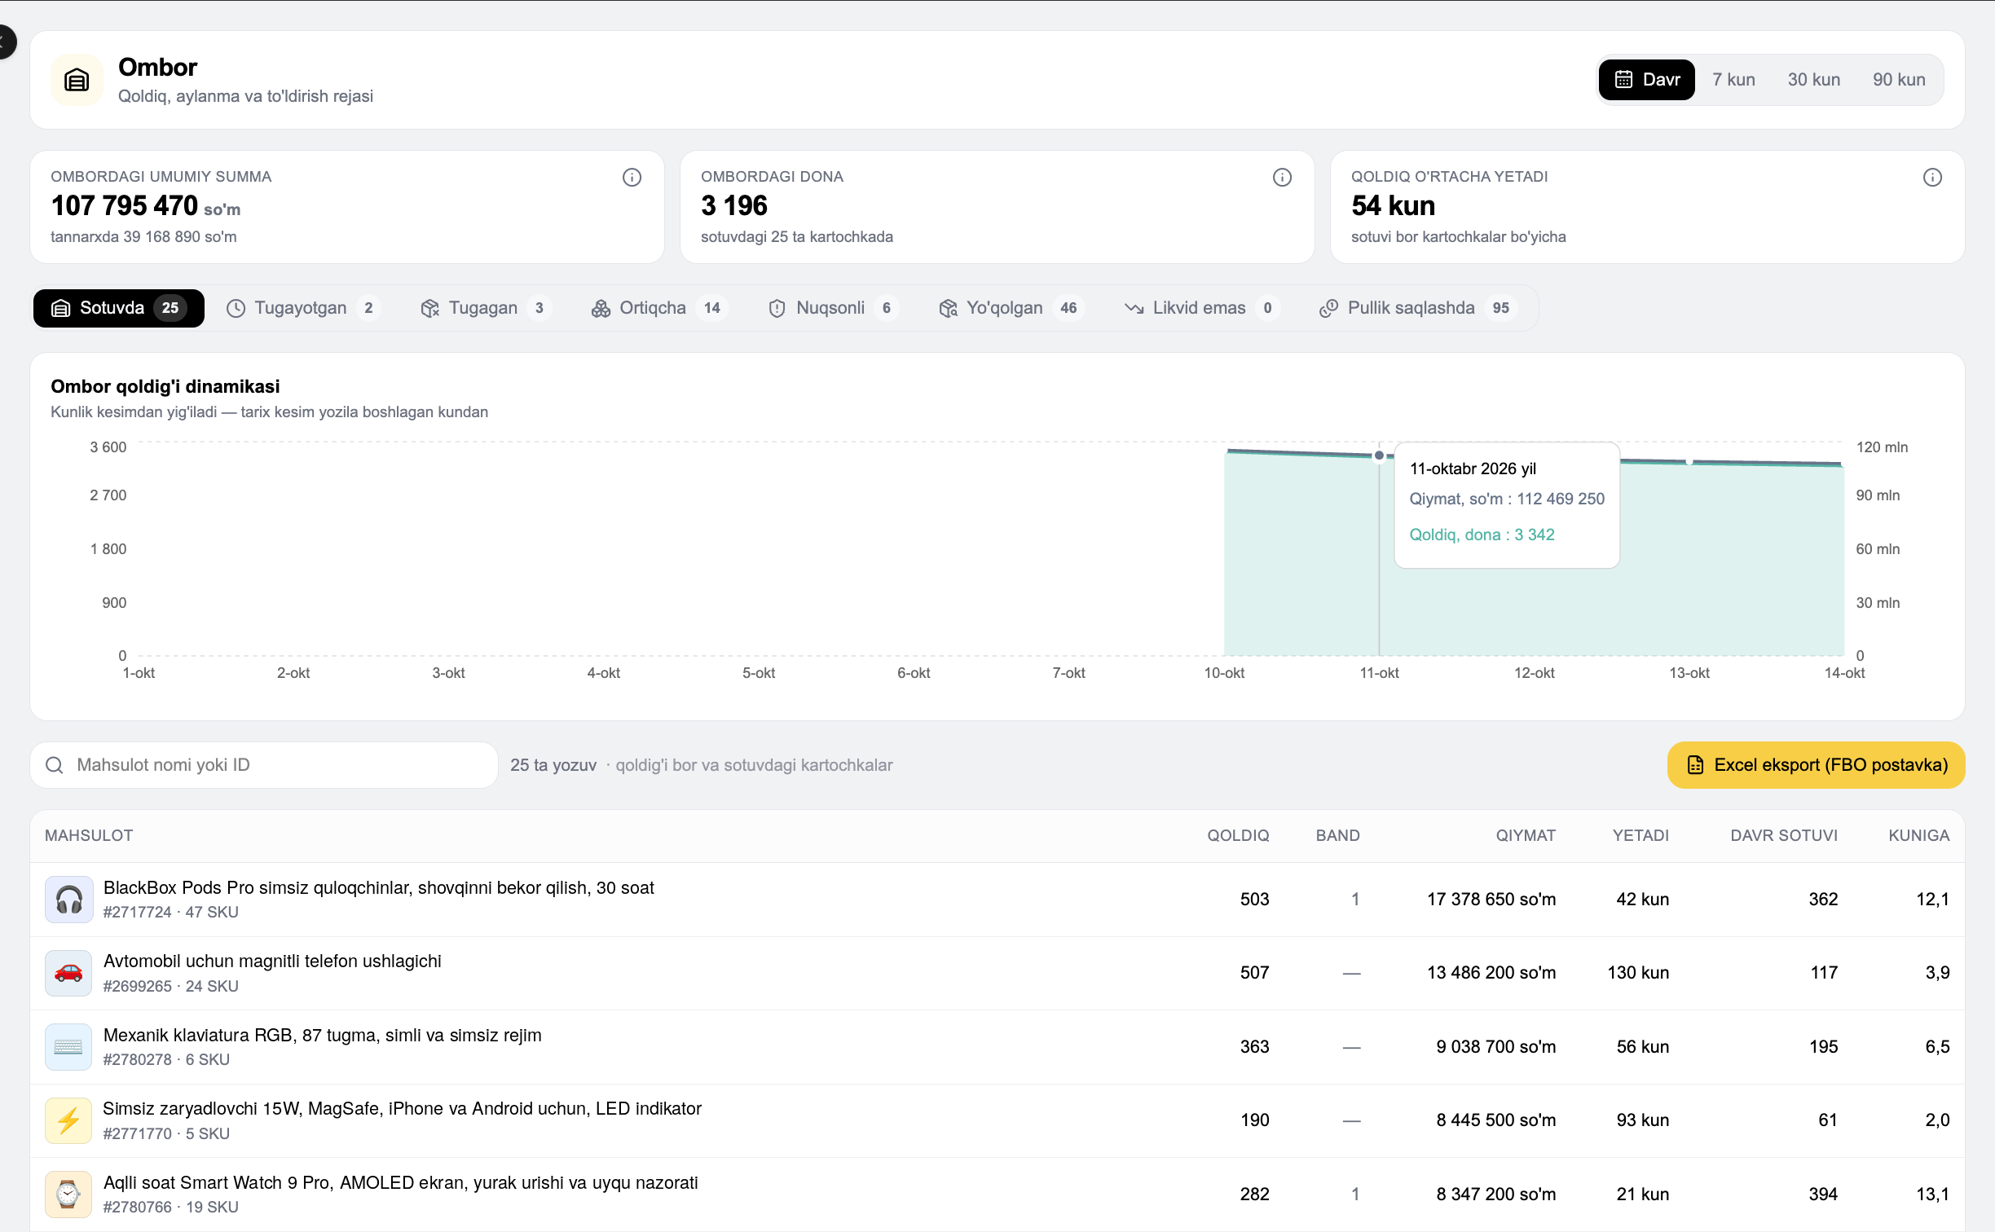This screenshot has height=1232, width=1995.
Task: Open BlackBox Pods Pro simsiz quloqchinlar product
Action: tap(379, 888)
